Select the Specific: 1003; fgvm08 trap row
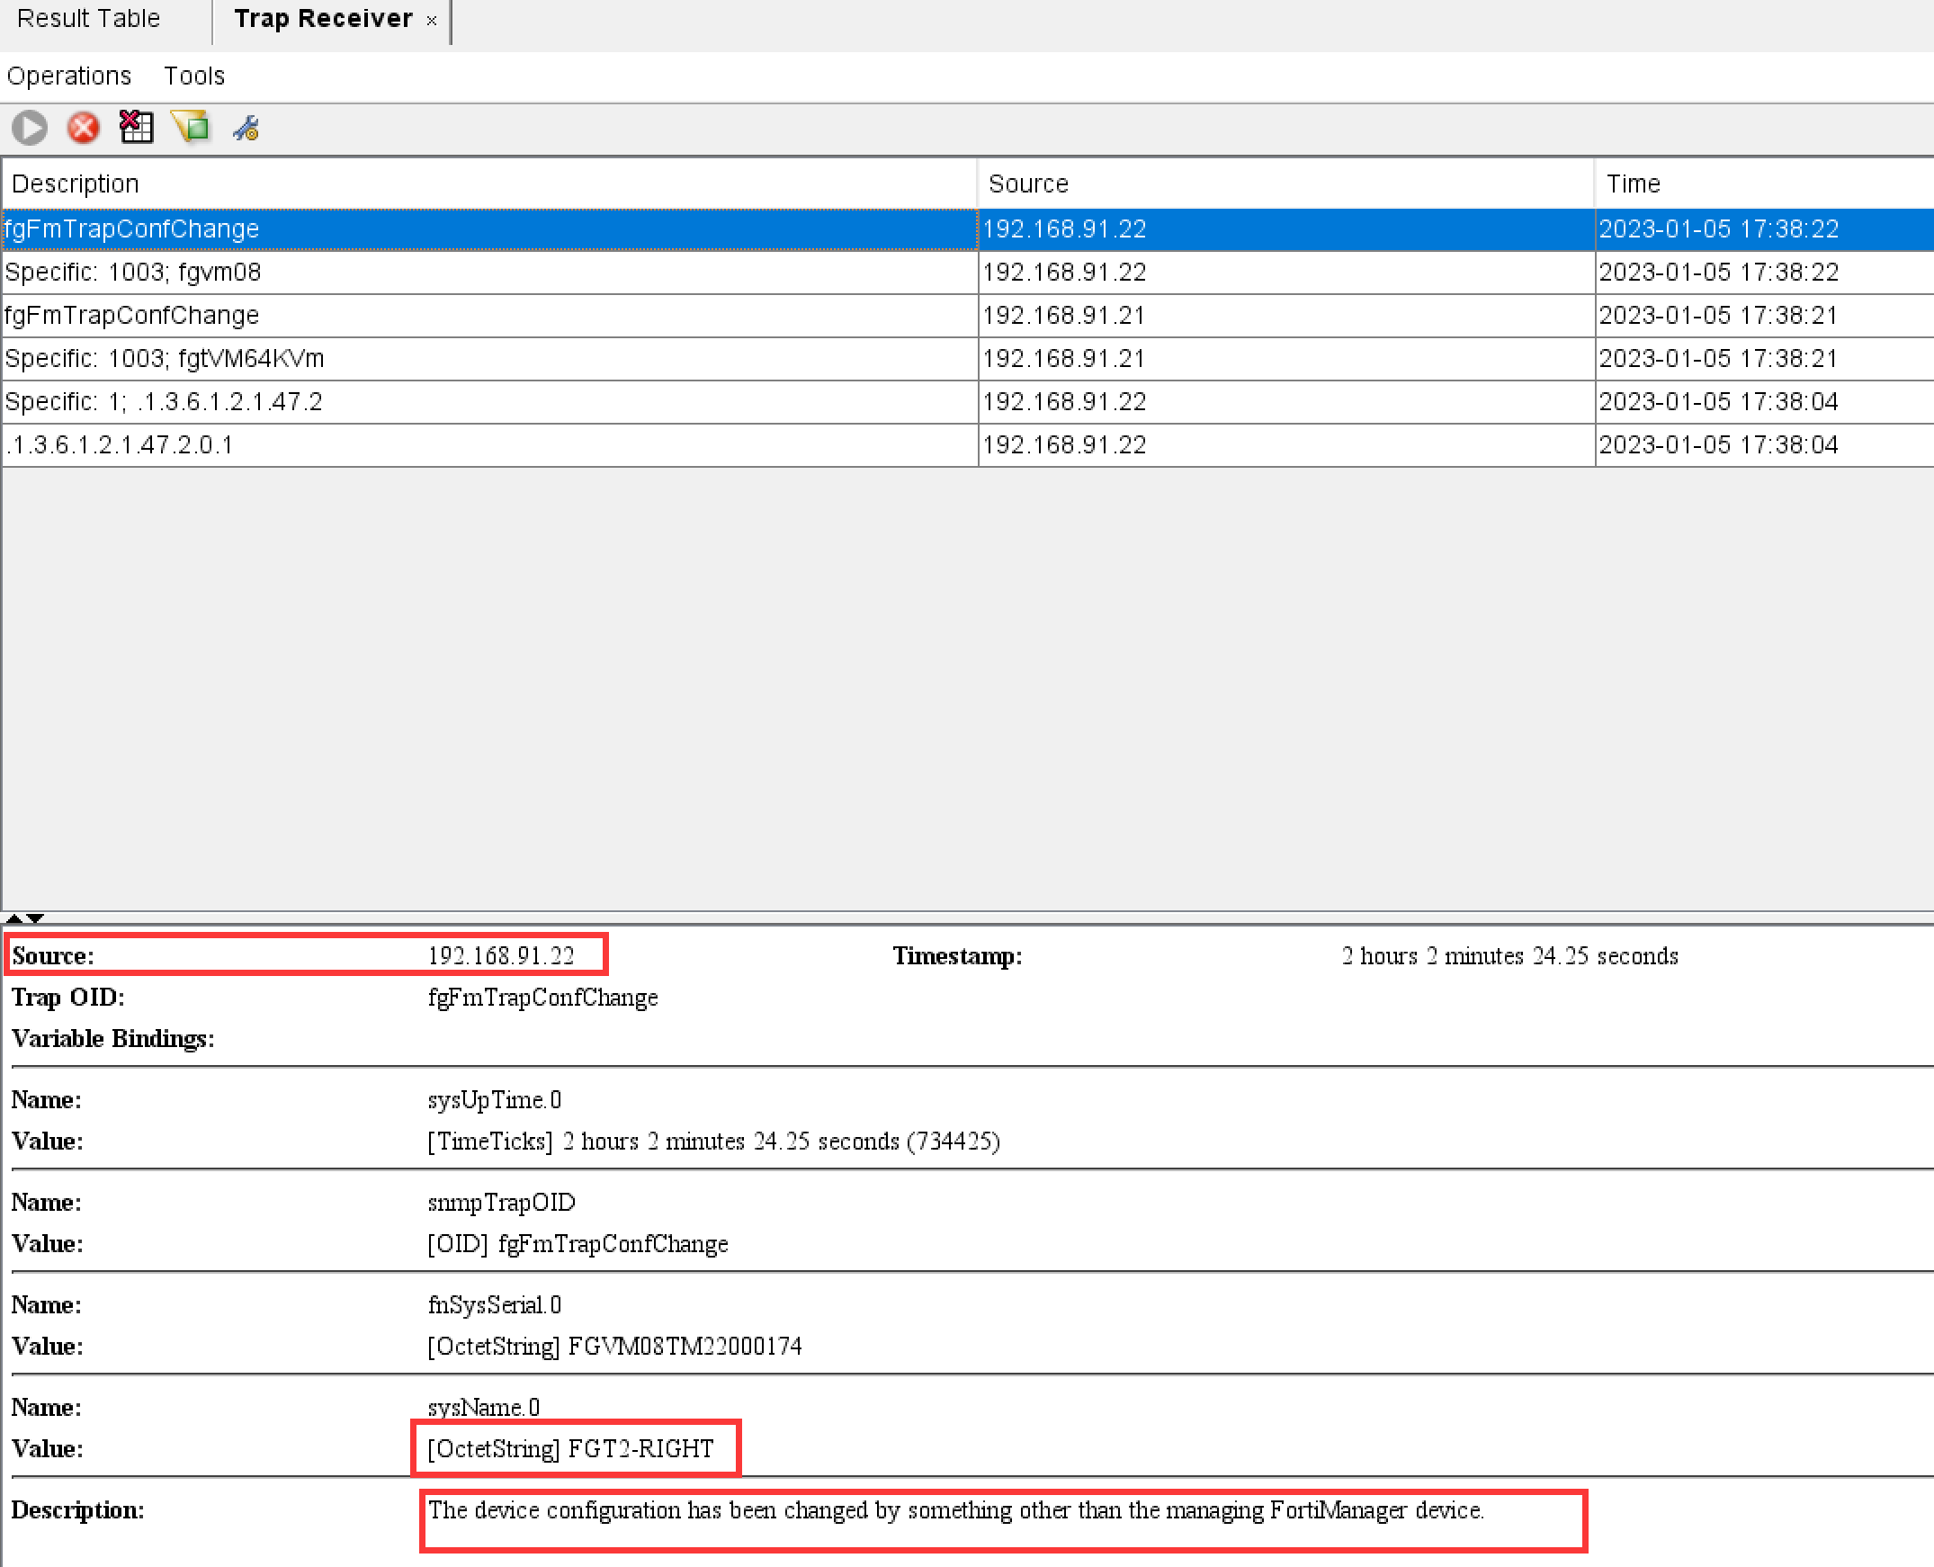Image resolution: width=1934 pixels, height=1567 pixels. coord(132,273)
